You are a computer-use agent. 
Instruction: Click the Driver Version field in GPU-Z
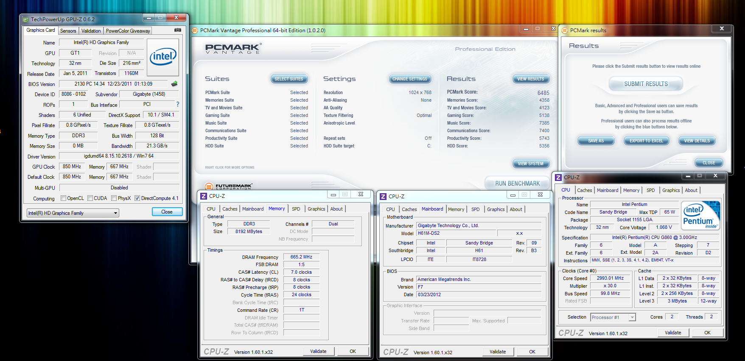tap(119, 156)
